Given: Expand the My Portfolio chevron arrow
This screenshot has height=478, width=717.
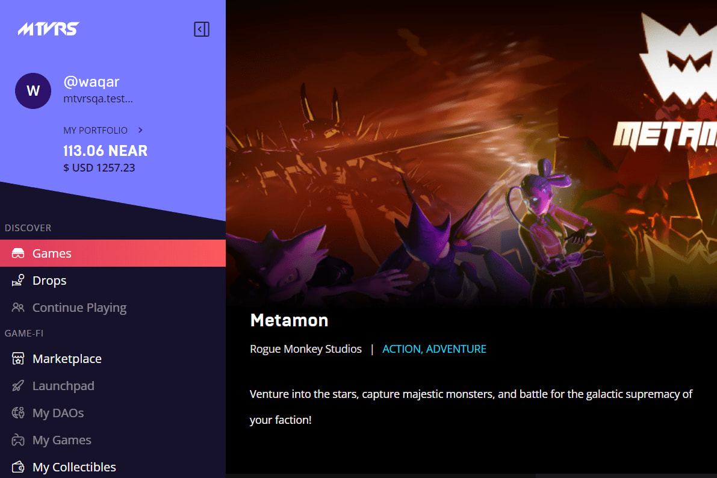Looking at the screenshot, I should (x=140, y=131).
